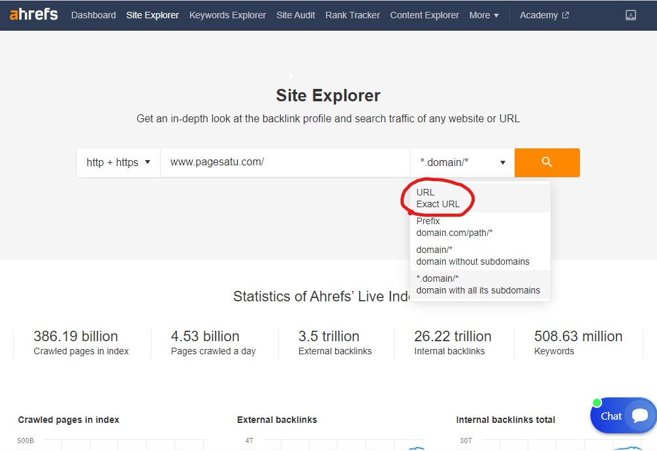Choose domain/* without subdomains option
Screen dimensions: 657x451
pos(480,256)
